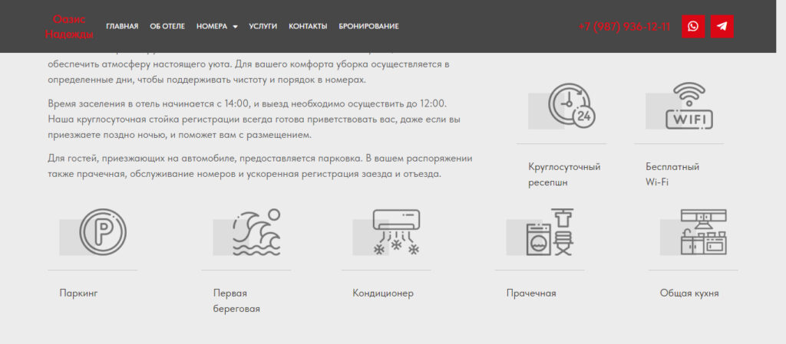Viewport: 786px width, 344px height.
Task: Click the Общая кухня label
Action: (689, 293)
